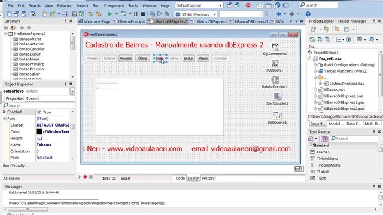Select TLabel in Tool Palette
The width and height of the screenshot is (383, 215).
323,171
